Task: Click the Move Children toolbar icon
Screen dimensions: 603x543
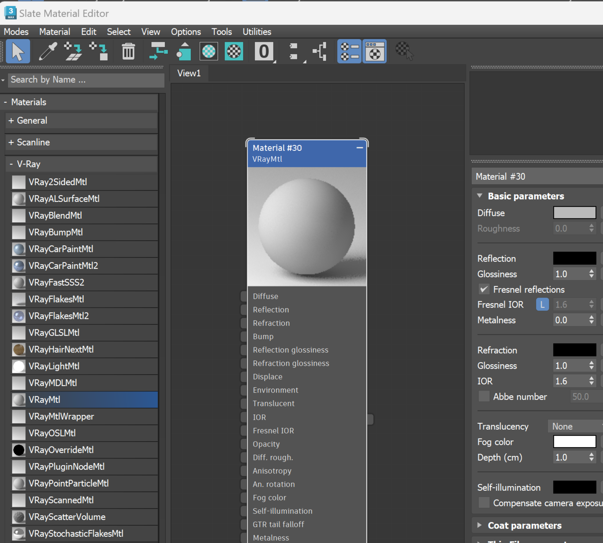Action: tap(158, 51)
